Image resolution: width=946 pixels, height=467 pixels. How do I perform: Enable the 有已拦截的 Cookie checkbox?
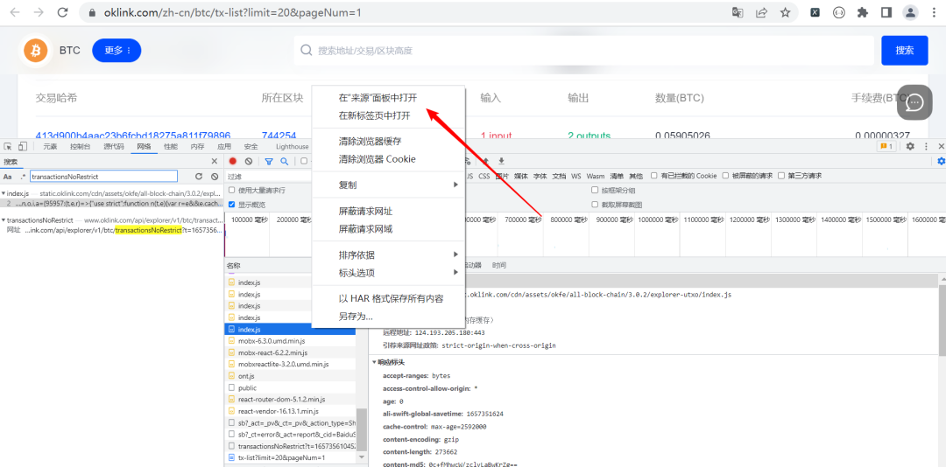coord(654,176)
